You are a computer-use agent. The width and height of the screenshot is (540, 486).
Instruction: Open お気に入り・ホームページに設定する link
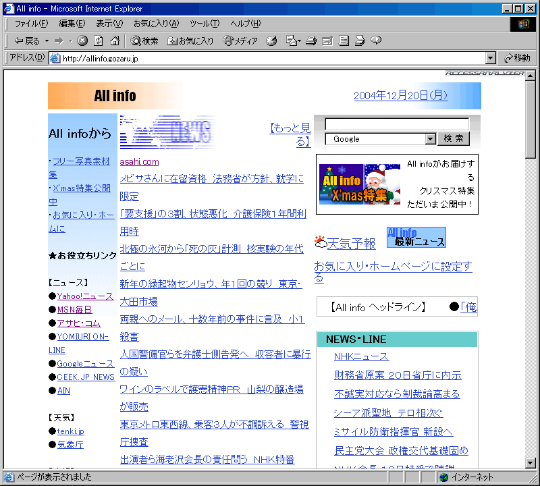(393, 272)
